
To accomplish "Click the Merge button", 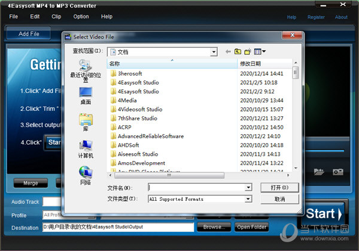I will point(31,183).
